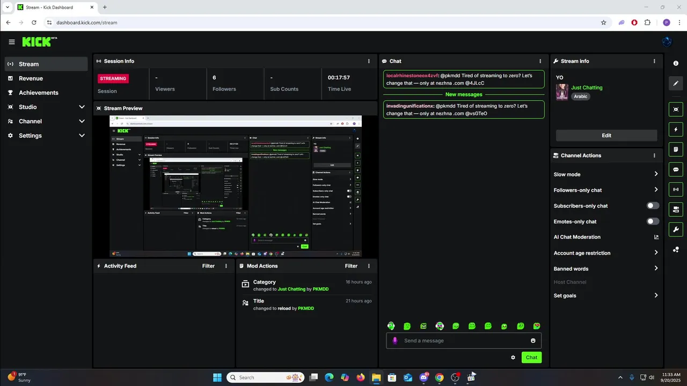Click the Stream Preview video thumbnail
Image resolution: width=687 pixels, height=386 pixels.
(x=236, y=186)
